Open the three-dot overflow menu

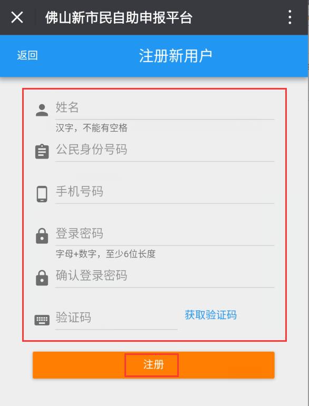(x=290, y=17)
